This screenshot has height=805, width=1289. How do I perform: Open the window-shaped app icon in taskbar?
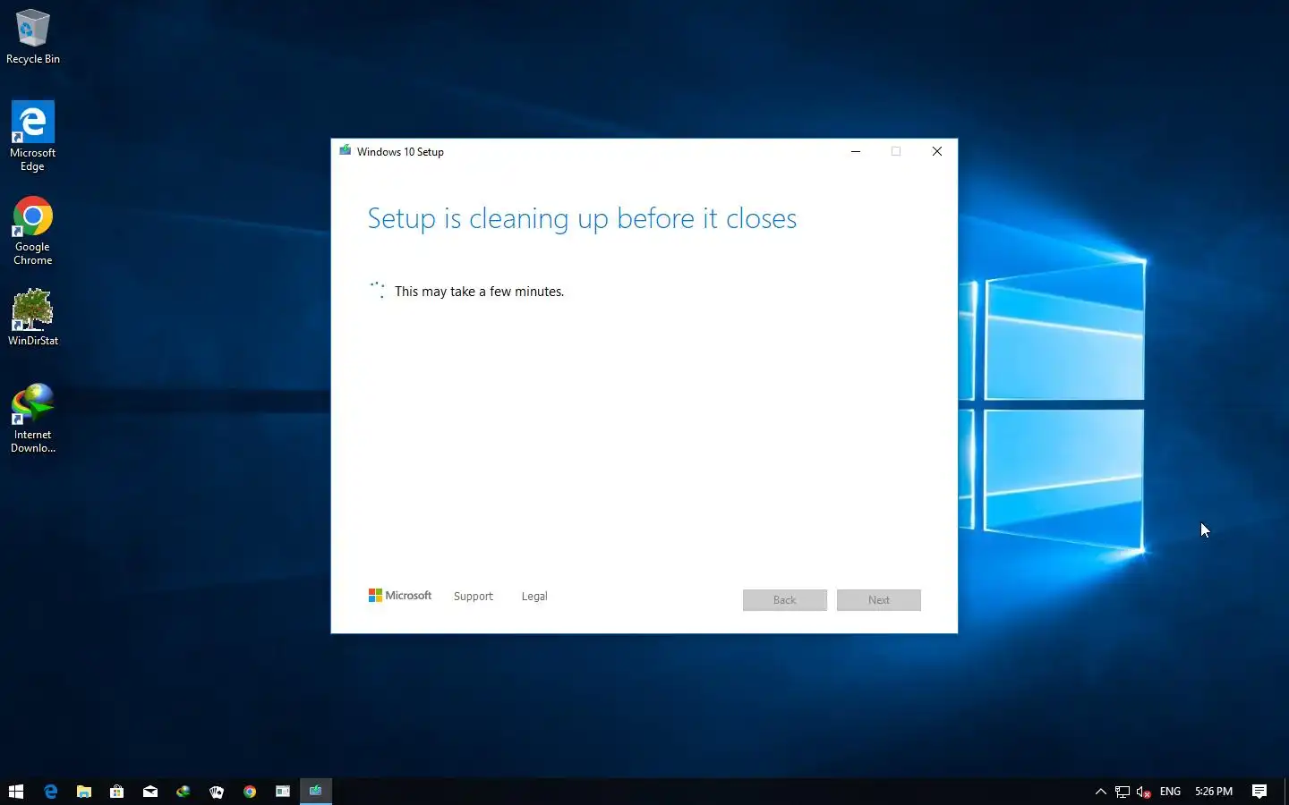click(x=283, y=792)
